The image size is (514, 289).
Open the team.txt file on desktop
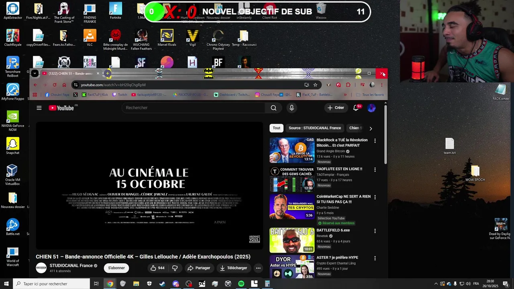coord(450,146)
